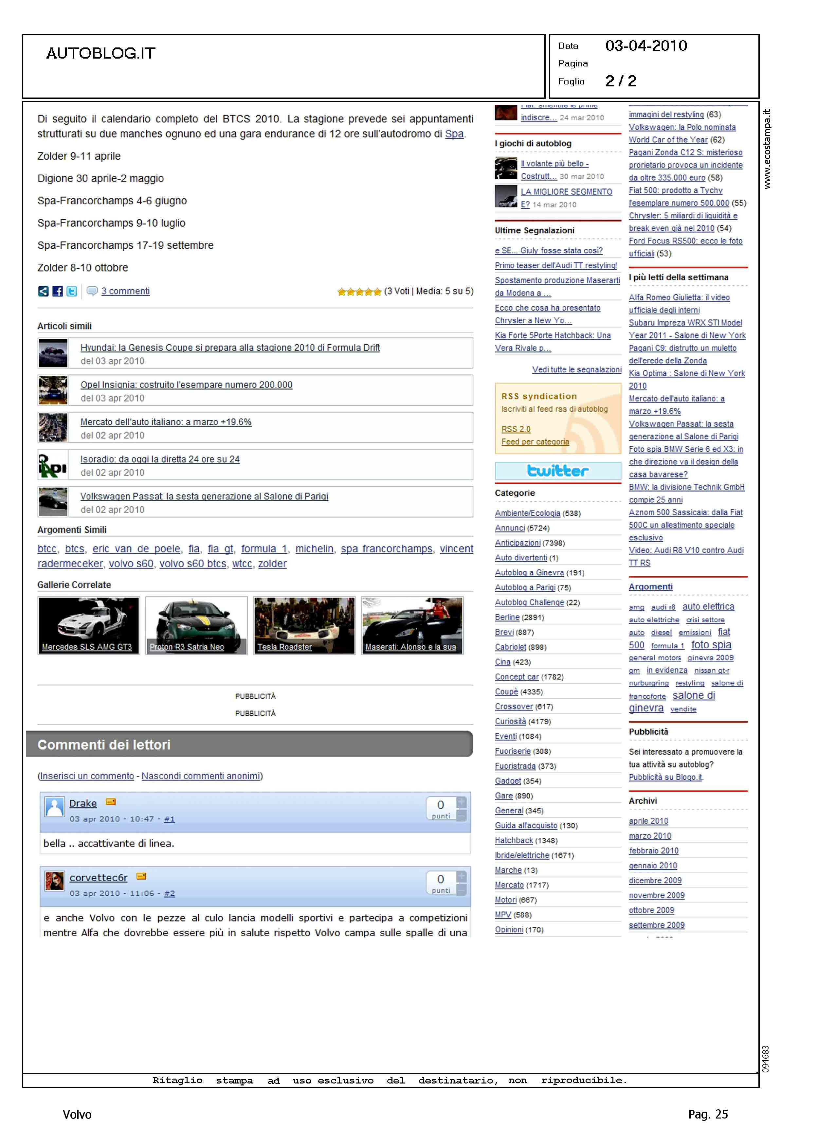Image resolution: width=817 pixels, height=1146 pixels.
Task: Open the marzo 2010 archive
Action: [x=649, y=836]
